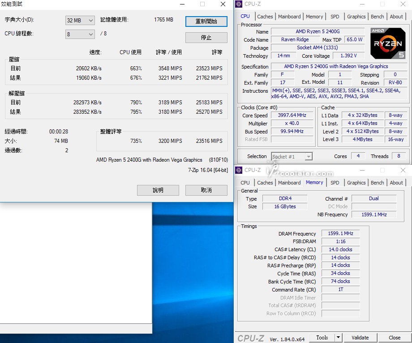
Task: Minimize the 7-Zip benchmark window
Action: 182,4
